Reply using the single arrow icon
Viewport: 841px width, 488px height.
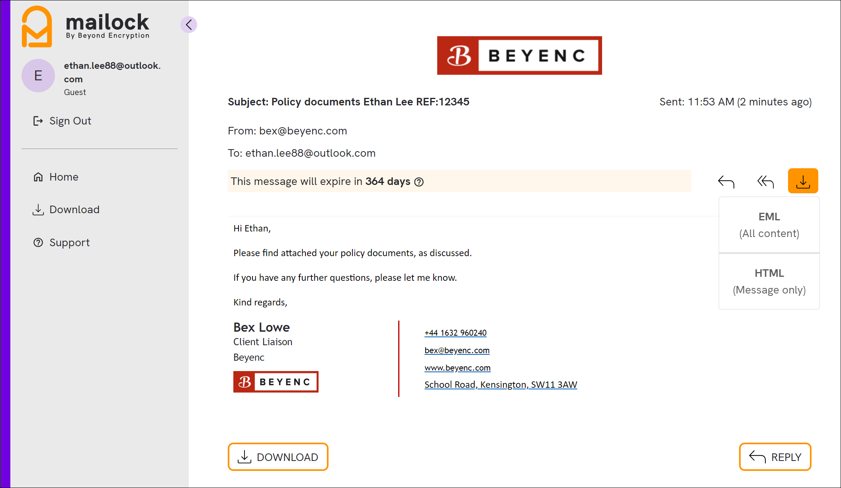(726, 181)
